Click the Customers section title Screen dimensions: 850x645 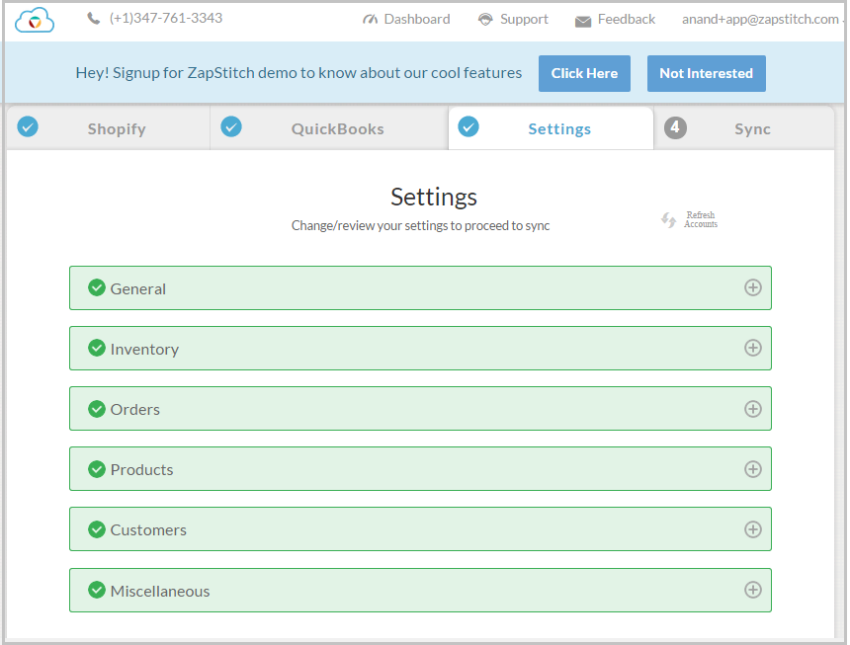point(148,529)
